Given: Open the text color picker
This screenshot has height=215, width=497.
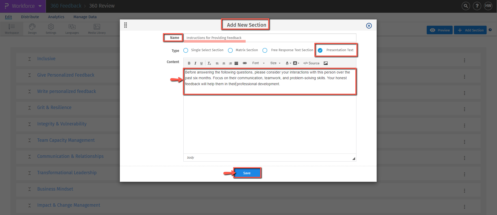Looking at the screenshot, I should click(x=288, y=63).
